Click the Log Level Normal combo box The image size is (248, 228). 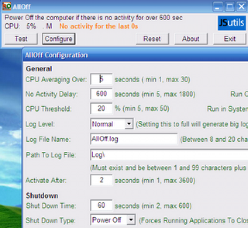pos(112,124)
